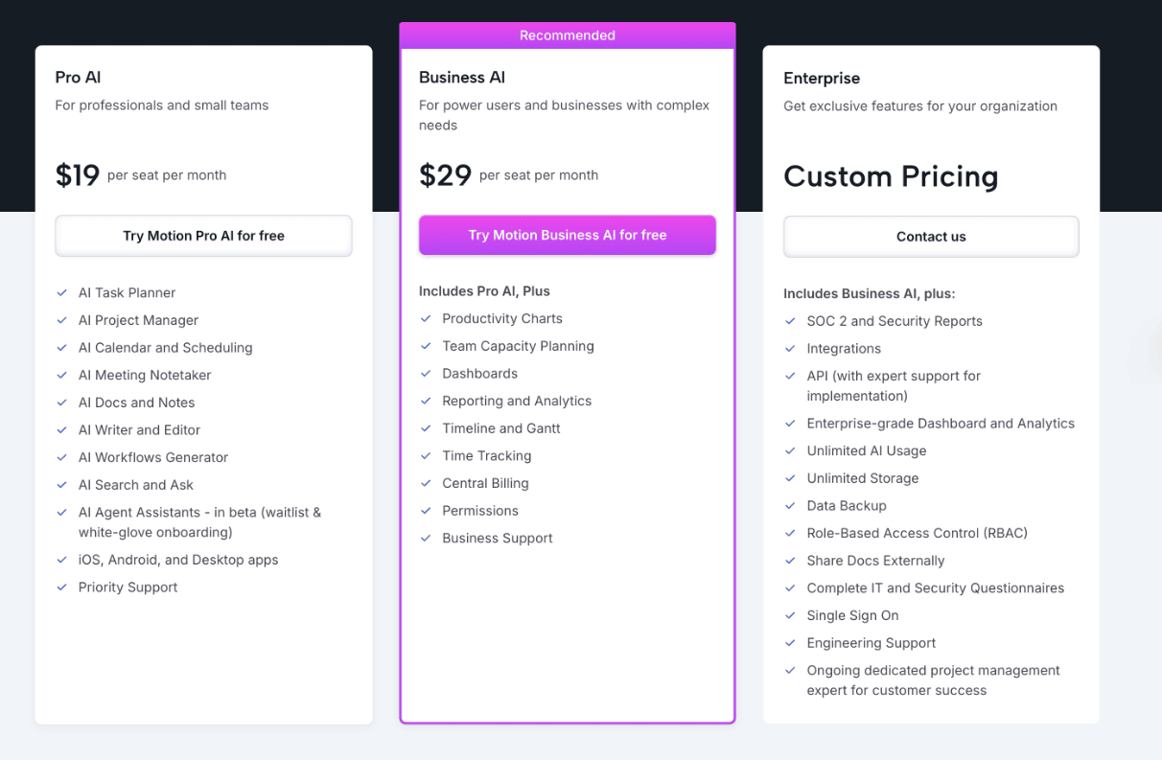The height and width of the screenshot is (760, 1162).
Task: Click the checkmark next to SOC 2 and Security Reports
Action: pyautogui.click(x=790, y=322)
